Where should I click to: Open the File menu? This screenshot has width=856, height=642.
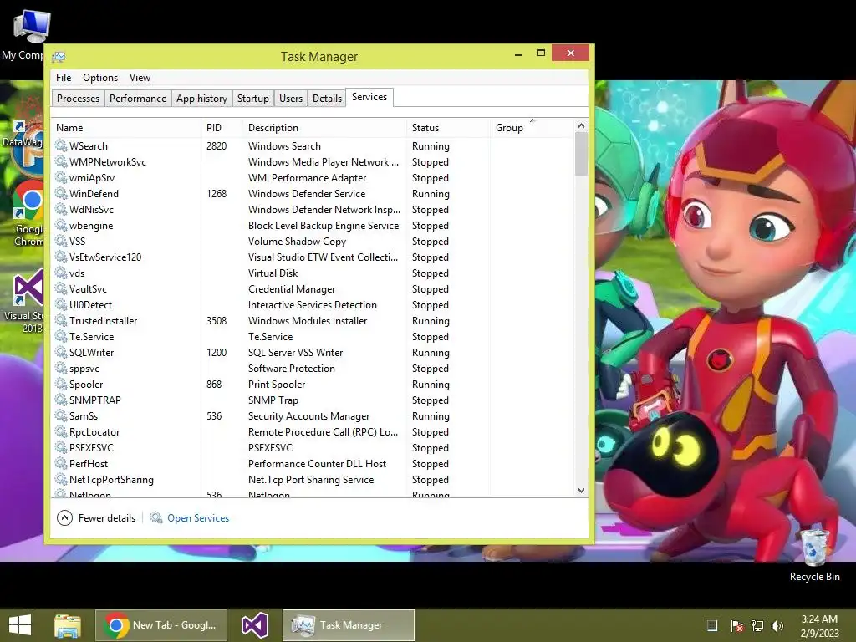click(x=64, y=78)
